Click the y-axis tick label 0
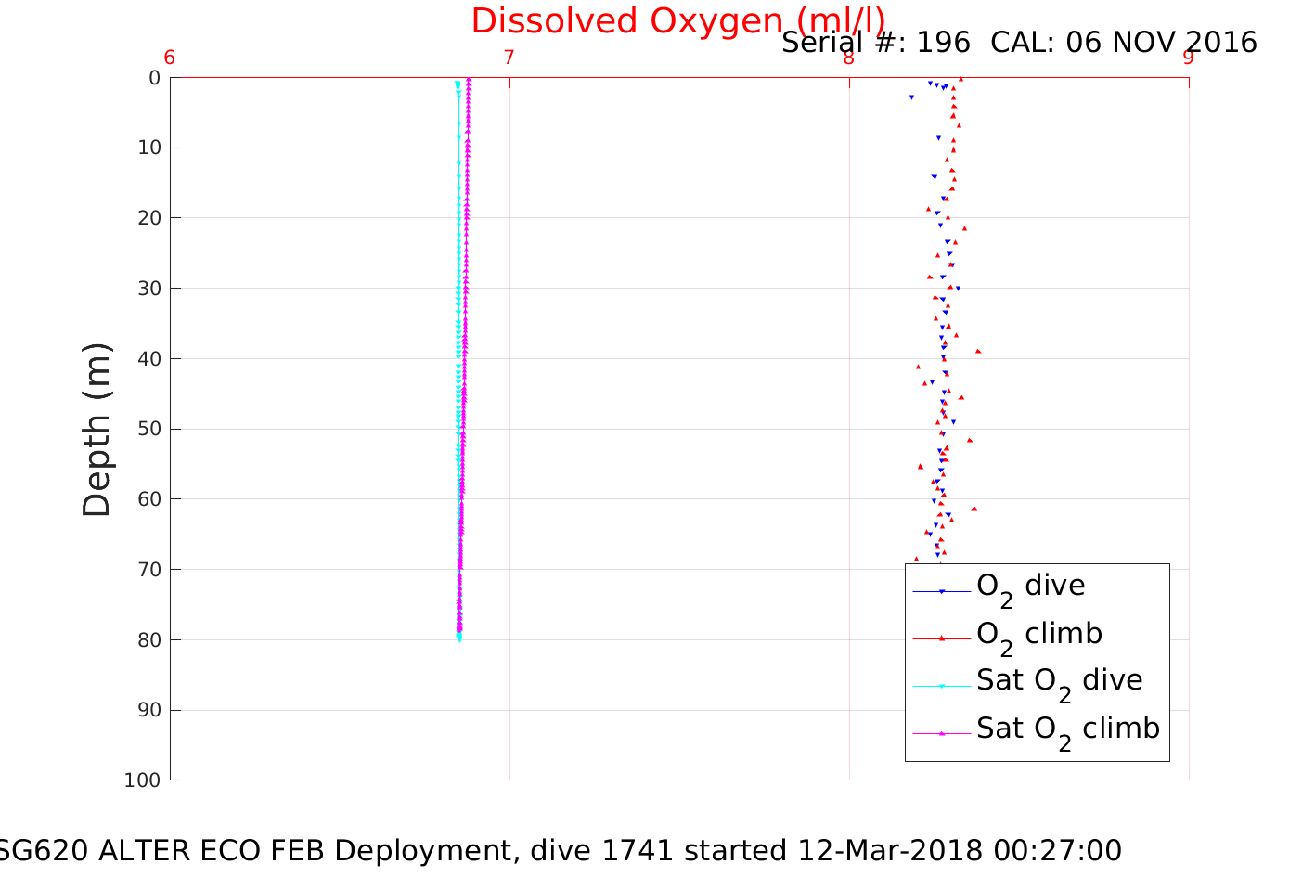1315x877 pixels. pyautogui.click(x=155, y=78)
